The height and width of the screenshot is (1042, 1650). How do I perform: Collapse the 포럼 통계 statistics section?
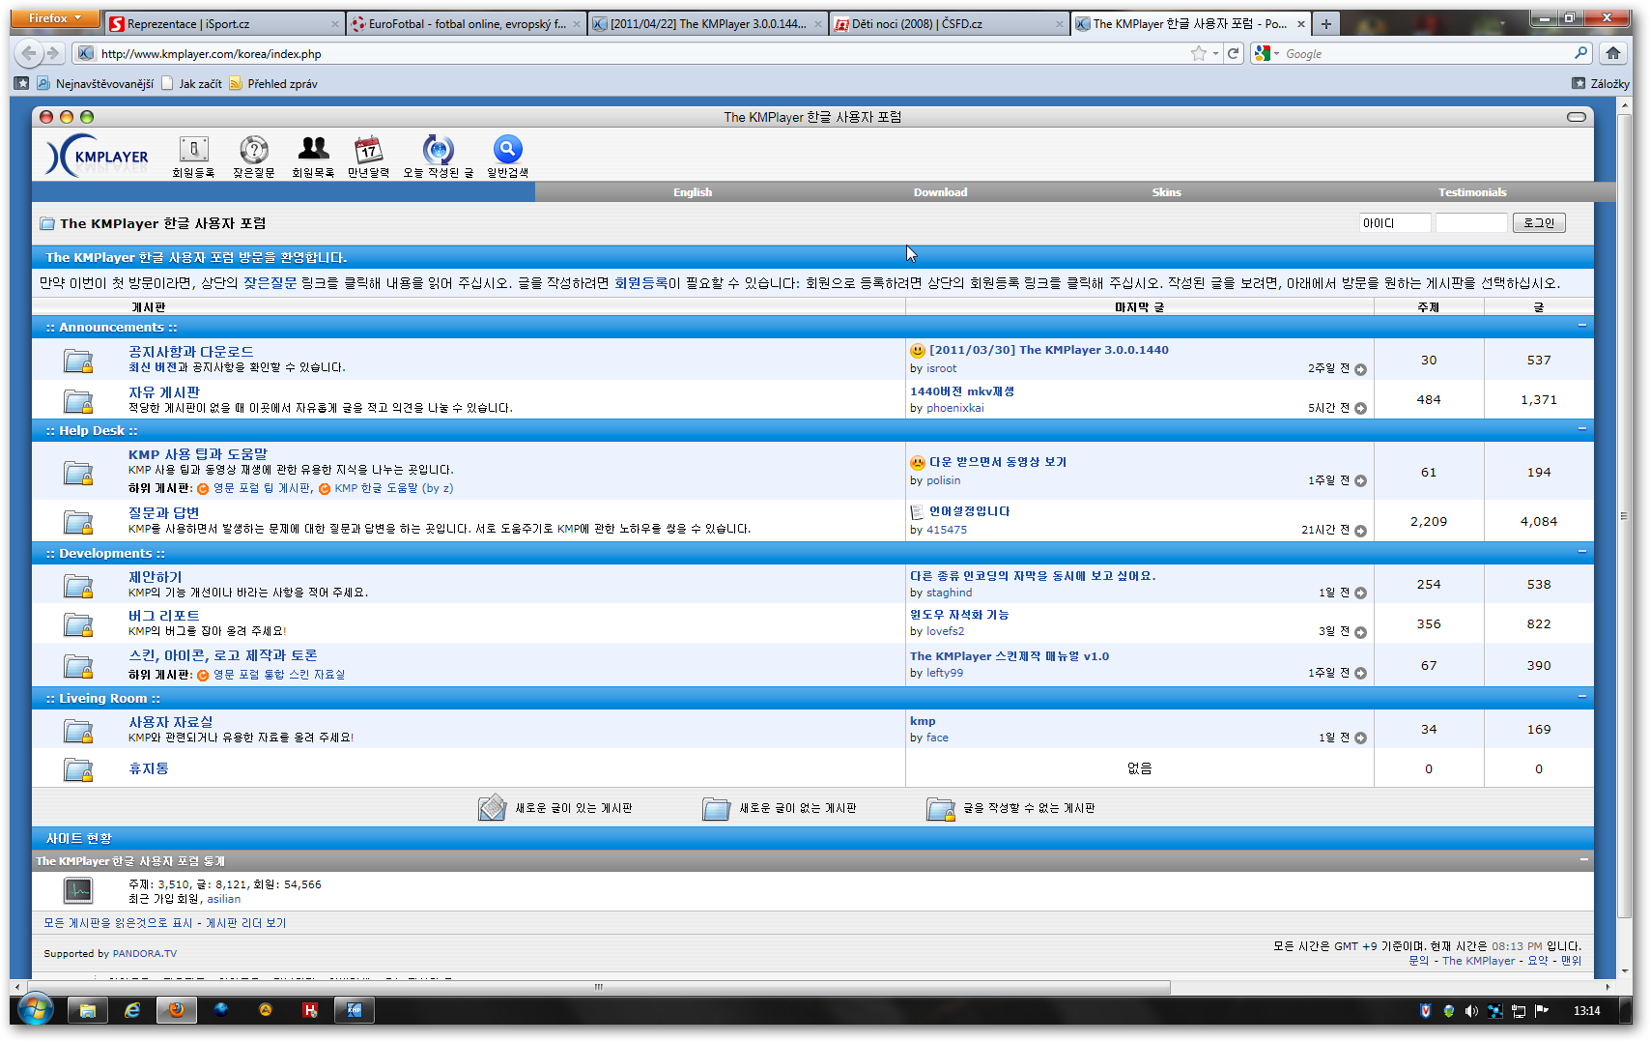pyautogui.click(x=1582, y=860)
